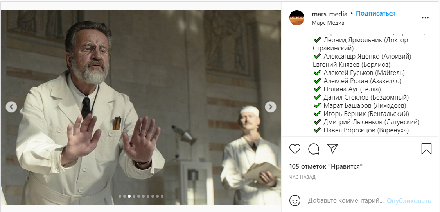The image size is (440, 212).
Task: Click the Павел Ворожцов (Варенуха) caption line
Action: click(361, 130)
